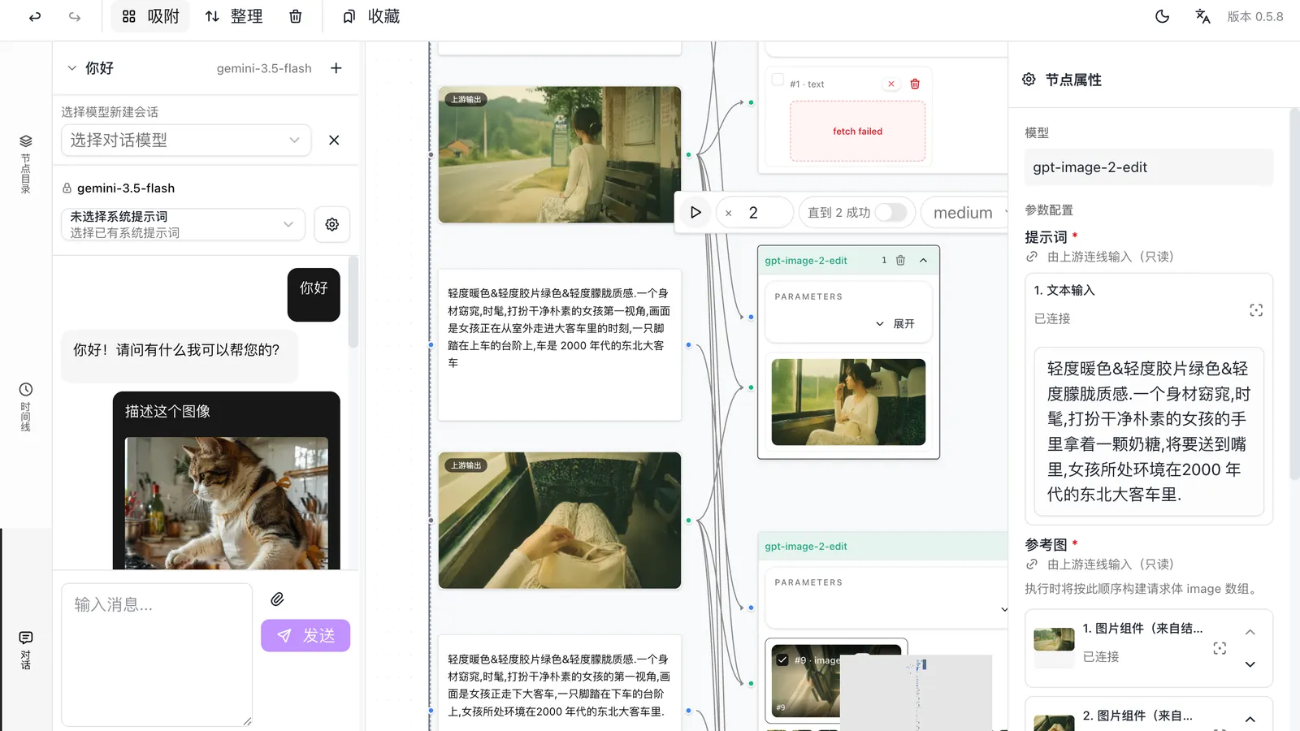Open 对话 sidebar tab

(26, 650)
